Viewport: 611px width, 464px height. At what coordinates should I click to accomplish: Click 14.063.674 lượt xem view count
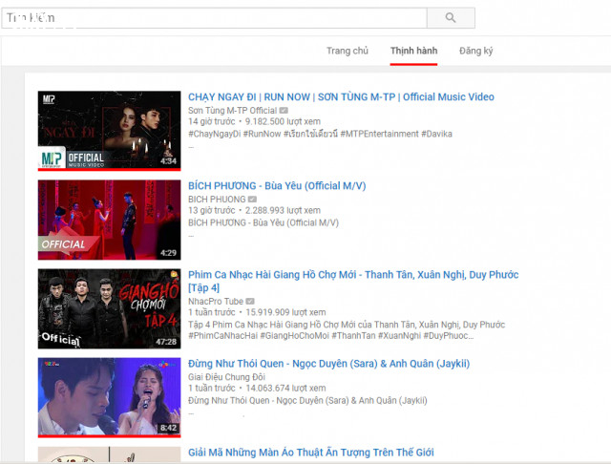coord(285,388)
